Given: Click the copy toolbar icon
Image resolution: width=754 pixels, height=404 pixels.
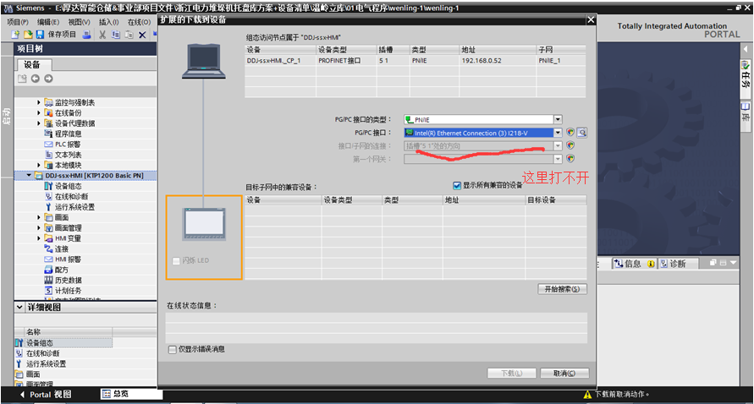Looking at the screenshot, I should pyautogui.click(x=116, y=35).
